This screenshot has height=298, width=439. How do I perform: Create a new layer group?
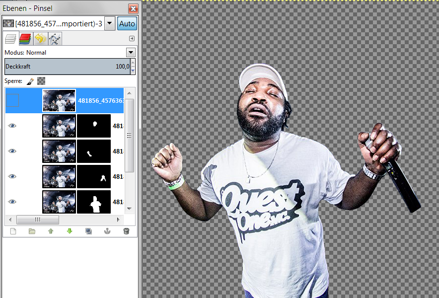pyautogui.click(x=32, y=231)
